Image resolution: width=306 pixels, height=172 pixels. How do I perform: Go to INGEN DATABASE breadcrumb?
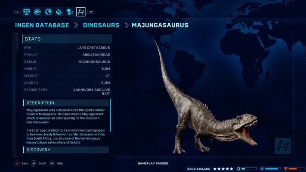pyautogui.click(x=42, y=25)
